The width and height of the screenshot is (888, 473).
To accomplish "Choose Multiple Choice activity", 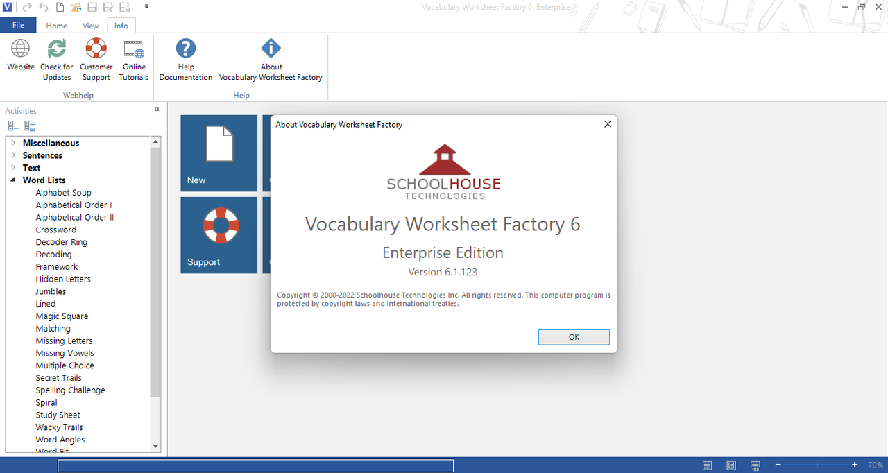I will coord(65,365).
